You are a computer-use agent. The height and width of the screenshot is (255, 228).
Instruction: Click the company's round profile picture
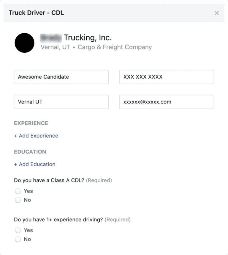click(x=24, y=43)
